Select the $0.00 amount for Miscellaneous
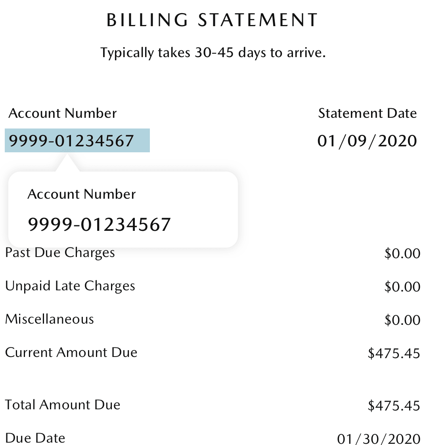Screen dimensions: 427x445 [402, 320]
